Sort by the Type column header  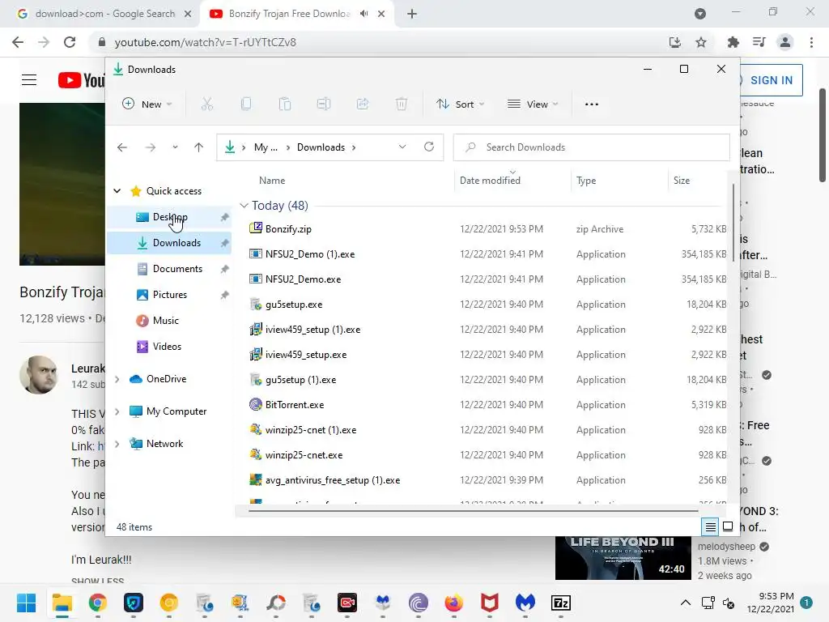(586, 181)
